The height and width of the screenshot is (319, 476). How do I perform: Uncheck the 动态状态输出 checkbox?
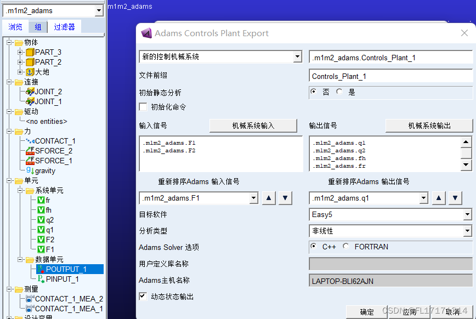143,296
